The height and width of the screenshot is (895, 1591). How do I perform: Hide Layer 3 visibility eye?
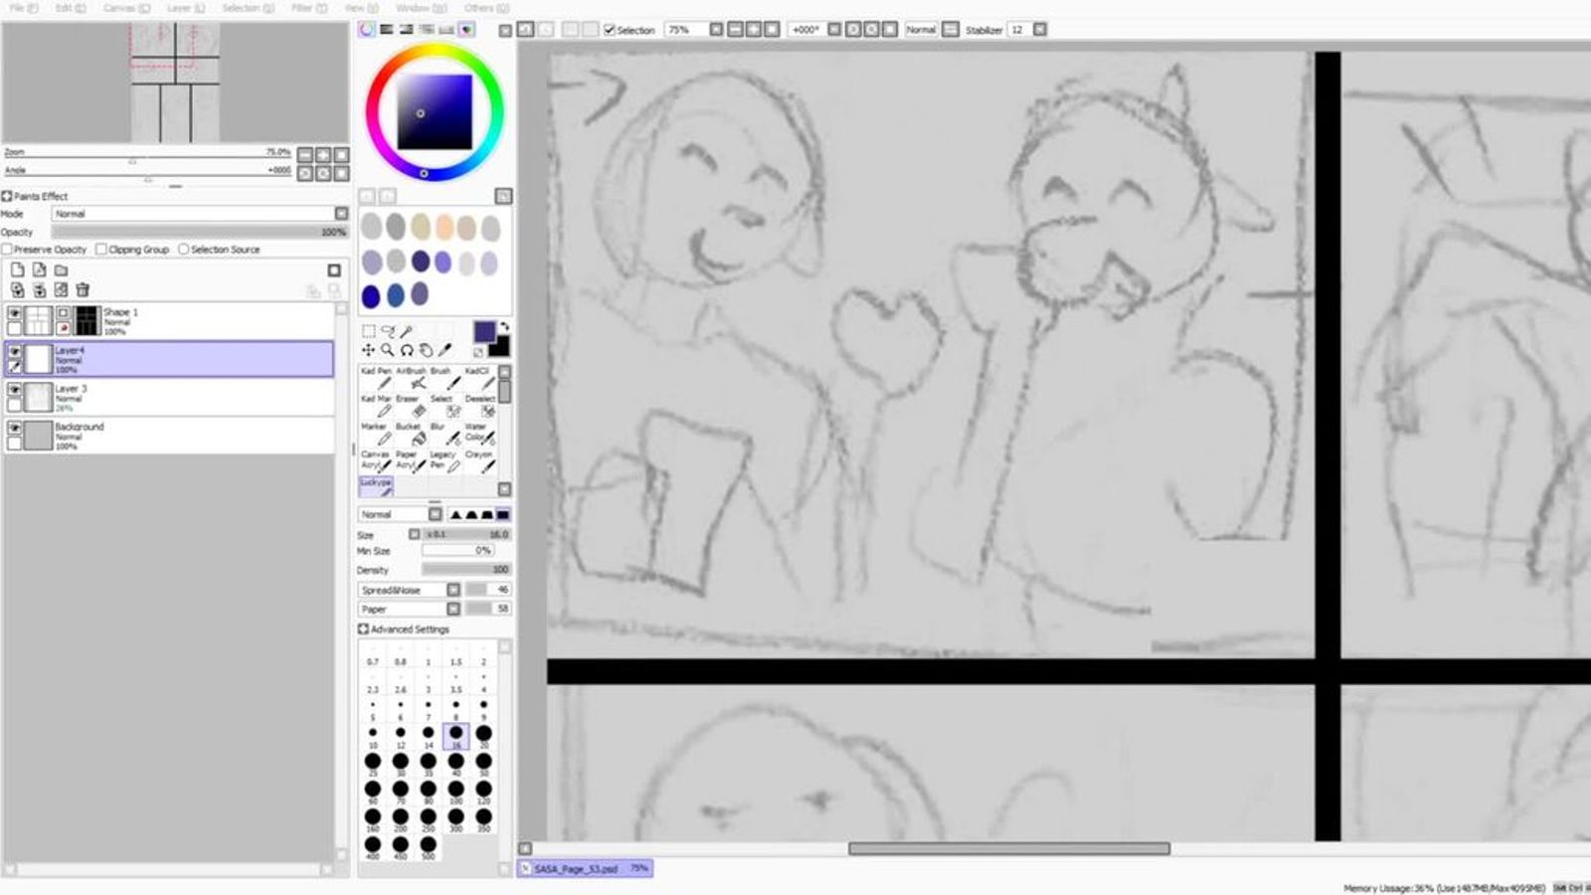[x=14, y=390]
